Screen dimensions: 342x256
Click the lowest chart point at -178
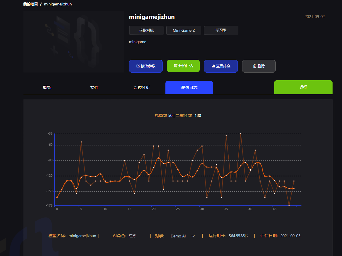(x=289, y=205)
